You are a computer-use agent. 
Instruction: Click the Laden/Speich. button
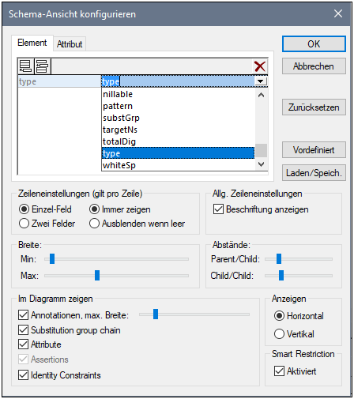pos(314,173)
